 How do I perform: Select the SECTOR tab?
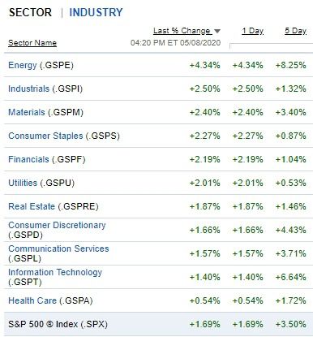coord(30,12)
